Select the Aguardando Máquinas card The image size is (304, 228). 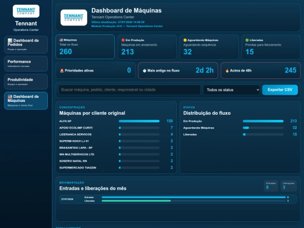click(x=209, y=47)
